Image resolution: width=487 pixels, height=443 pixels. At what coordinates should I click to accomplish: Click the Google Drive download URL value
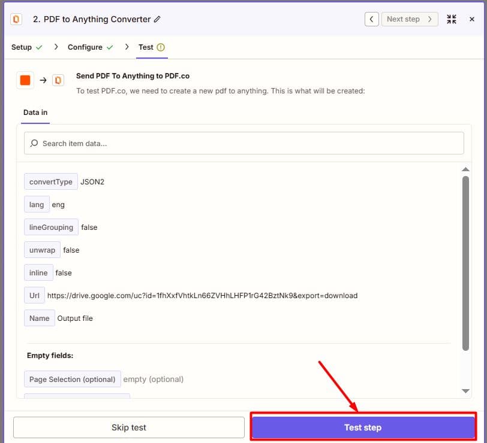[x=202, y=296]
